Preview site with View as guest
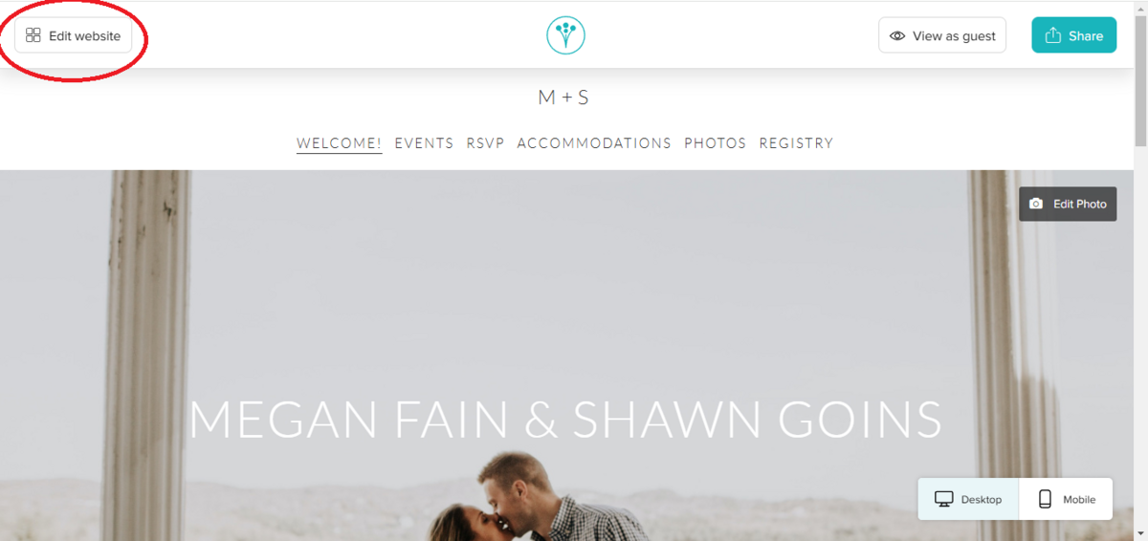The image size is (1148, 541). point(942,35)
